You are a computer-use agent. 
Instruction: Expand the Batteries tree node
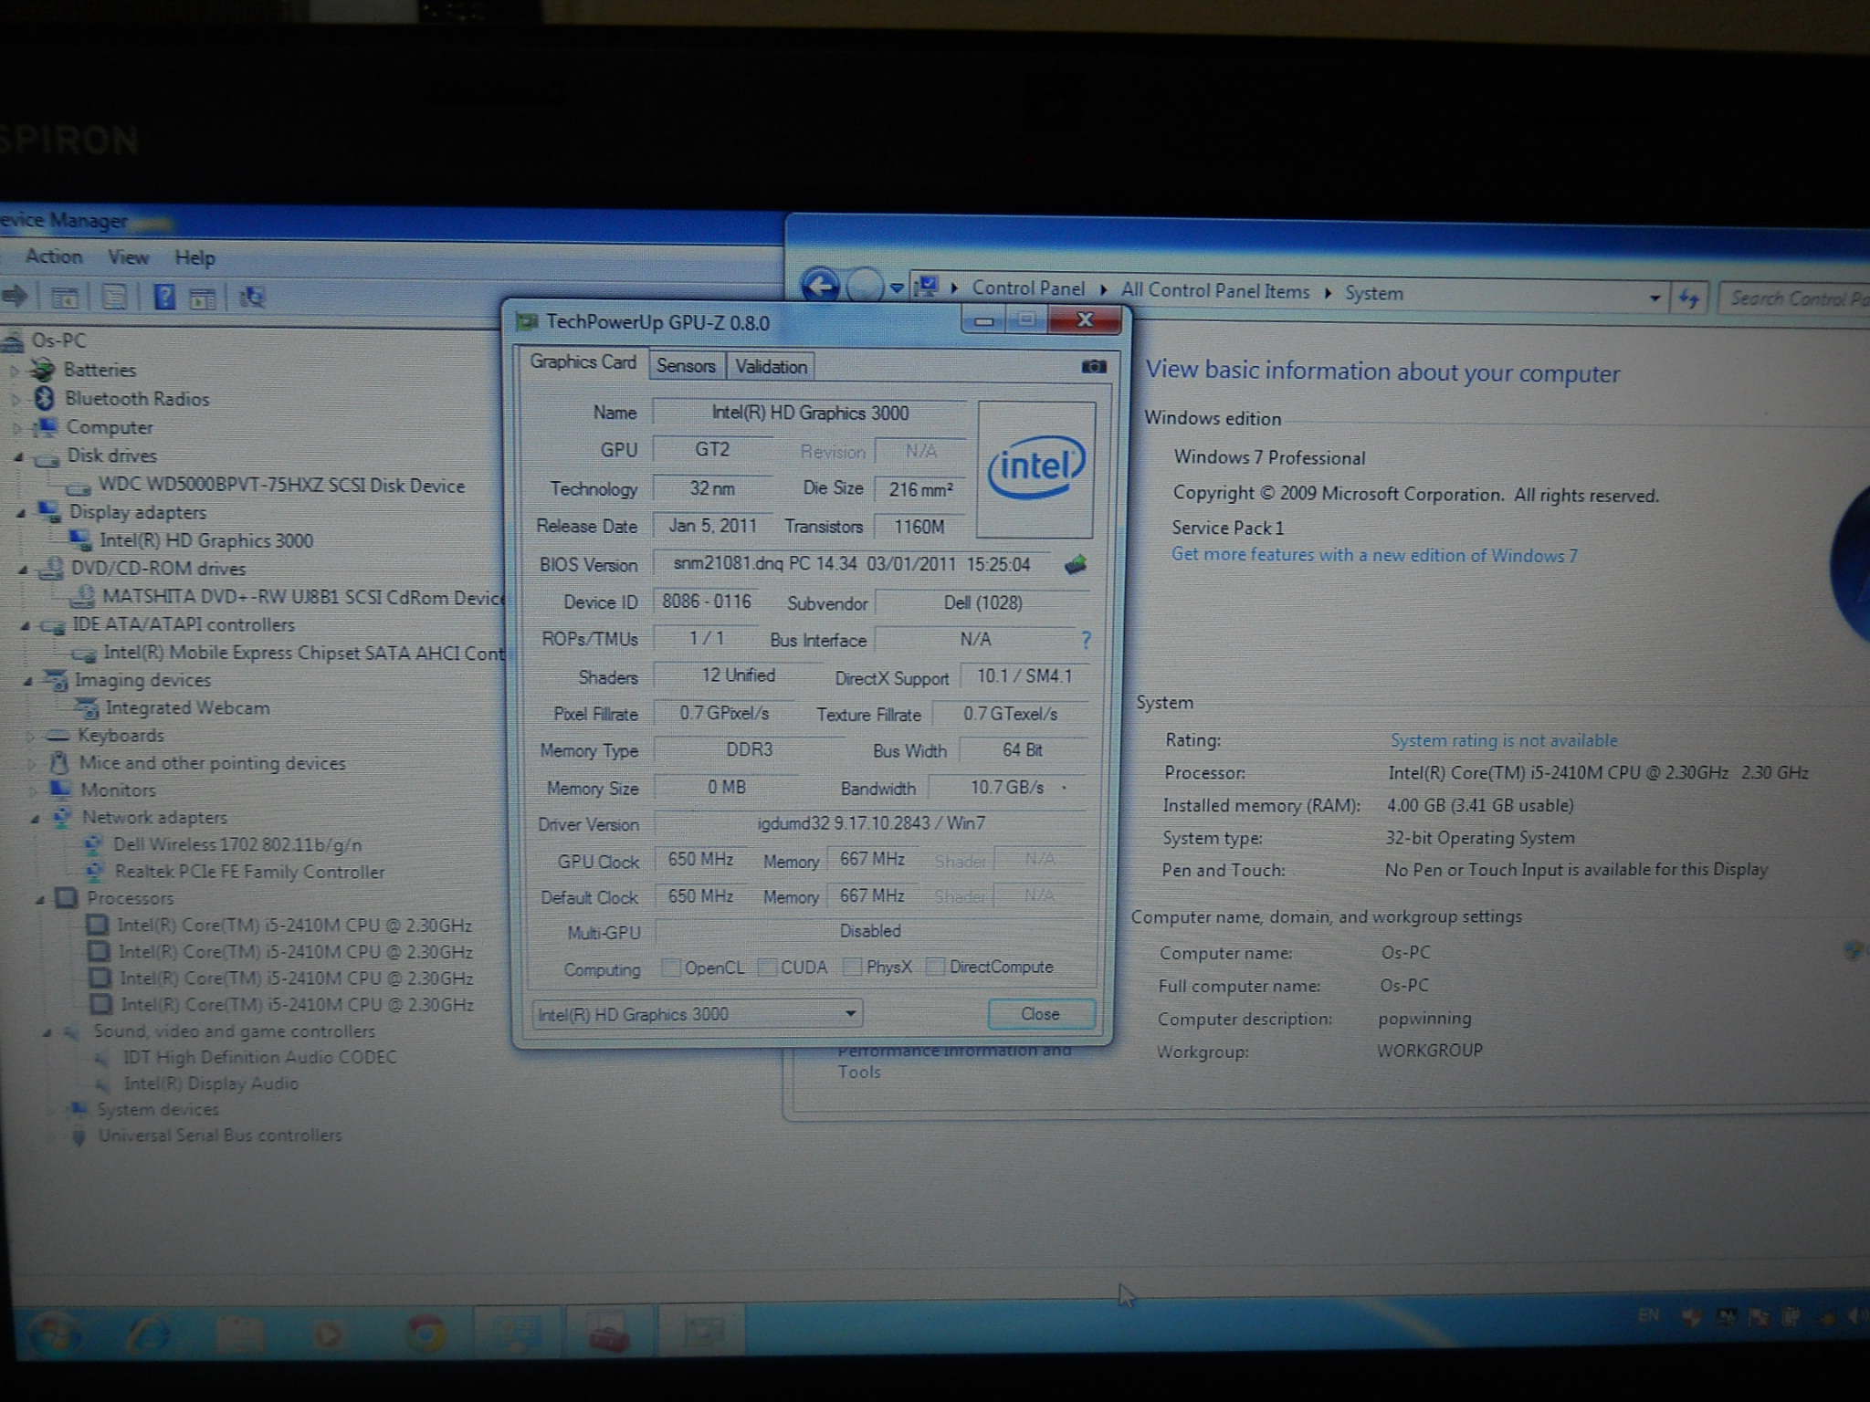pyautogui.click(x=16, y=371)
